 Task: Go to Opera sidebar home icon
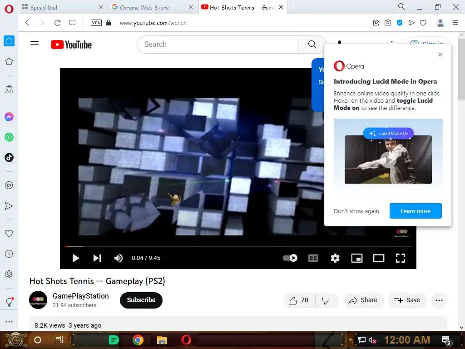tap(9, 41)
